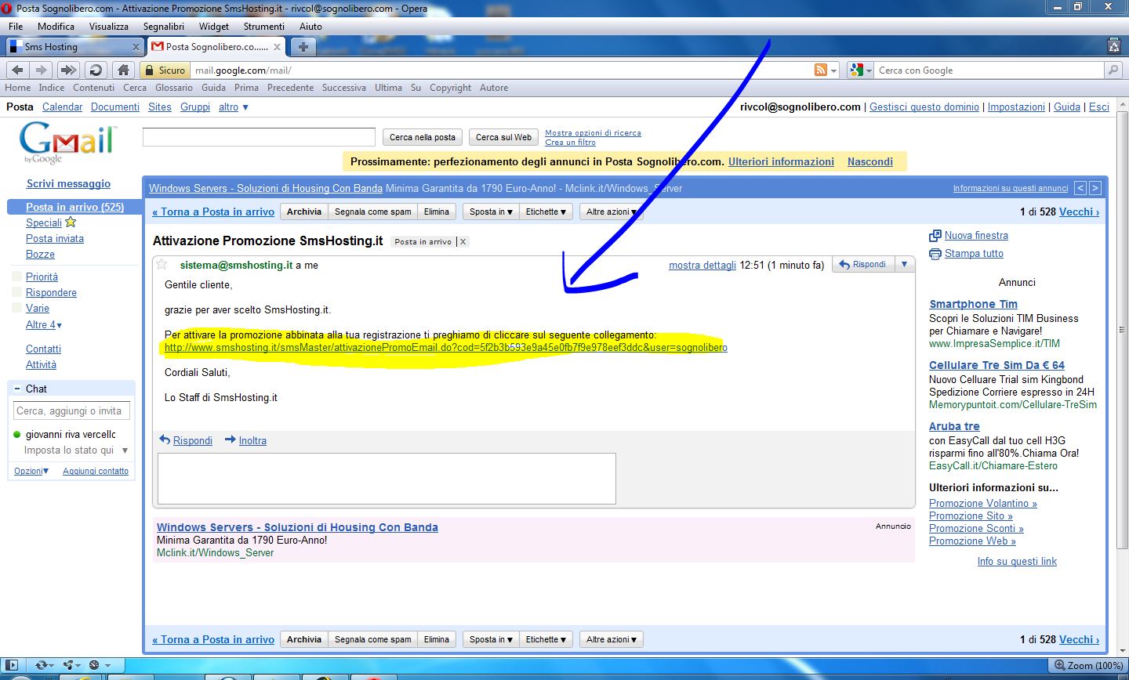Image resolution: width=1129 pixels, height=680 pixels.
Task: Click Scrivi messaggio to compose
Action: 68,183
